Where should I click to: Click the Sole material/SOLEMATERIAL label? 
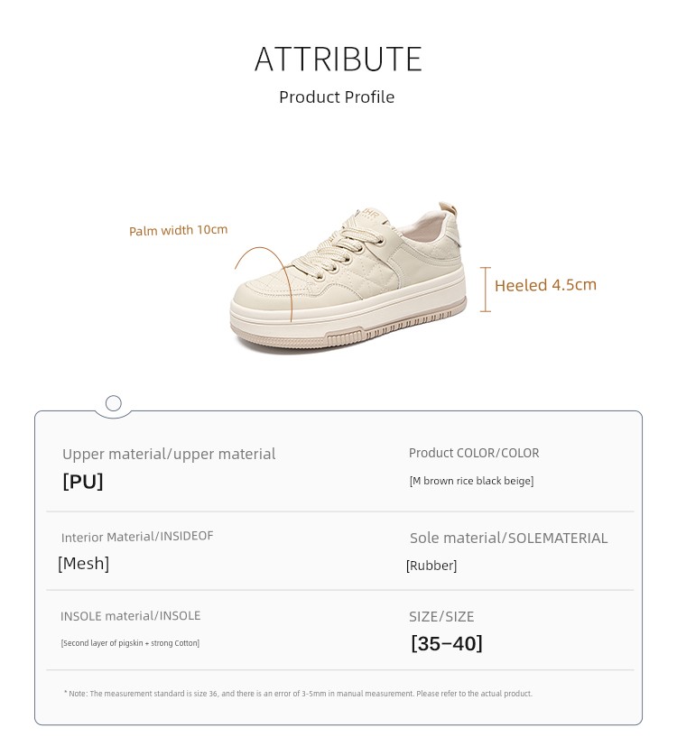(508, 539)
